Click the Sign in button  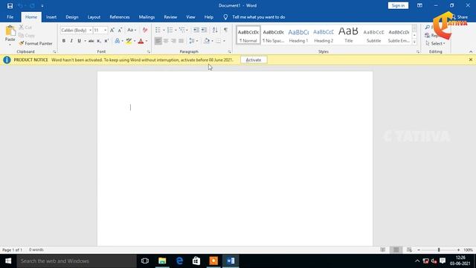[398, 5]
